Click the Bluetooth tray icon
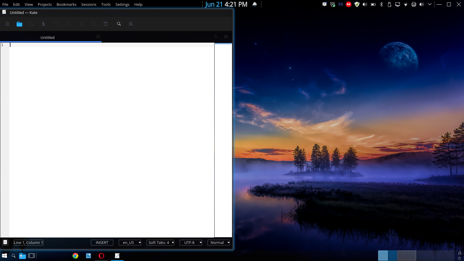Image resolution: width=464 pixels, height=261 pixels. [x=381, y=4]
